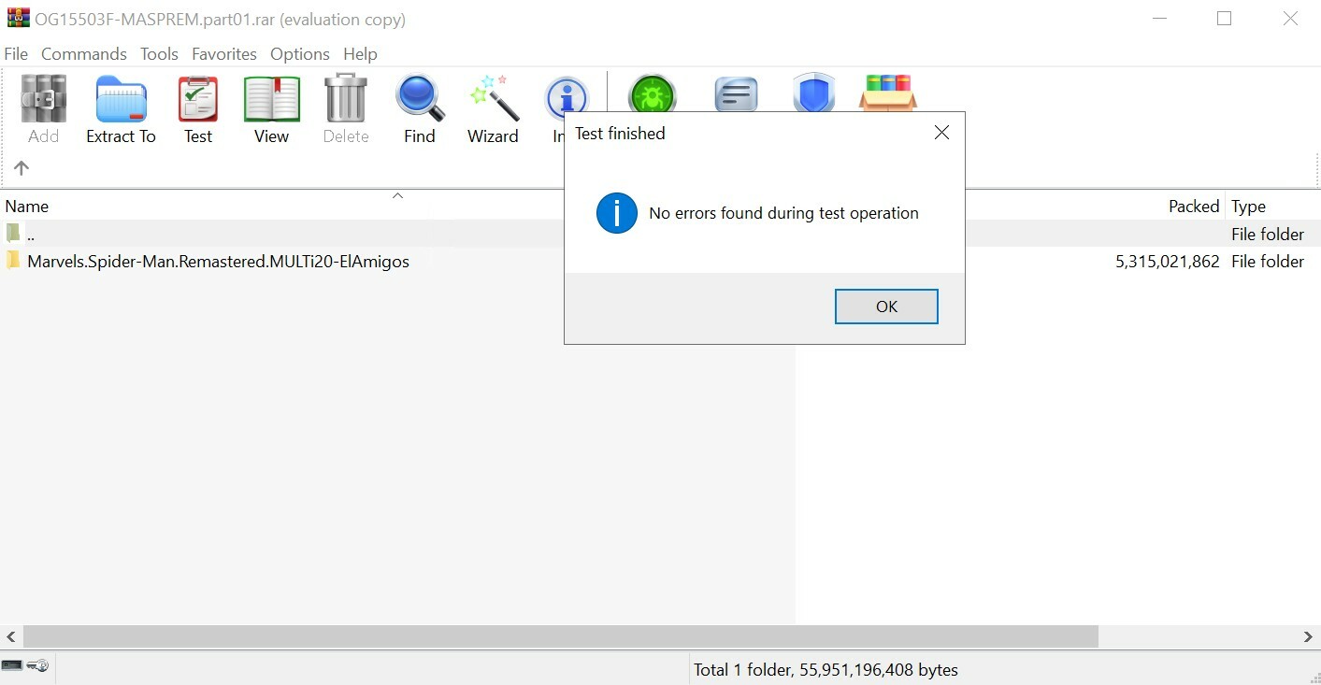Sort list by Type column header
Image resolution: width=1321 pixels, height=685 pixels.
[x=1248, y=207]
